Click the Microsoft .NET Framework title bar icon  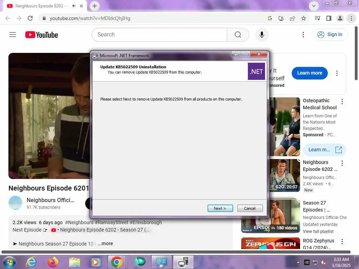coord(95,56)
